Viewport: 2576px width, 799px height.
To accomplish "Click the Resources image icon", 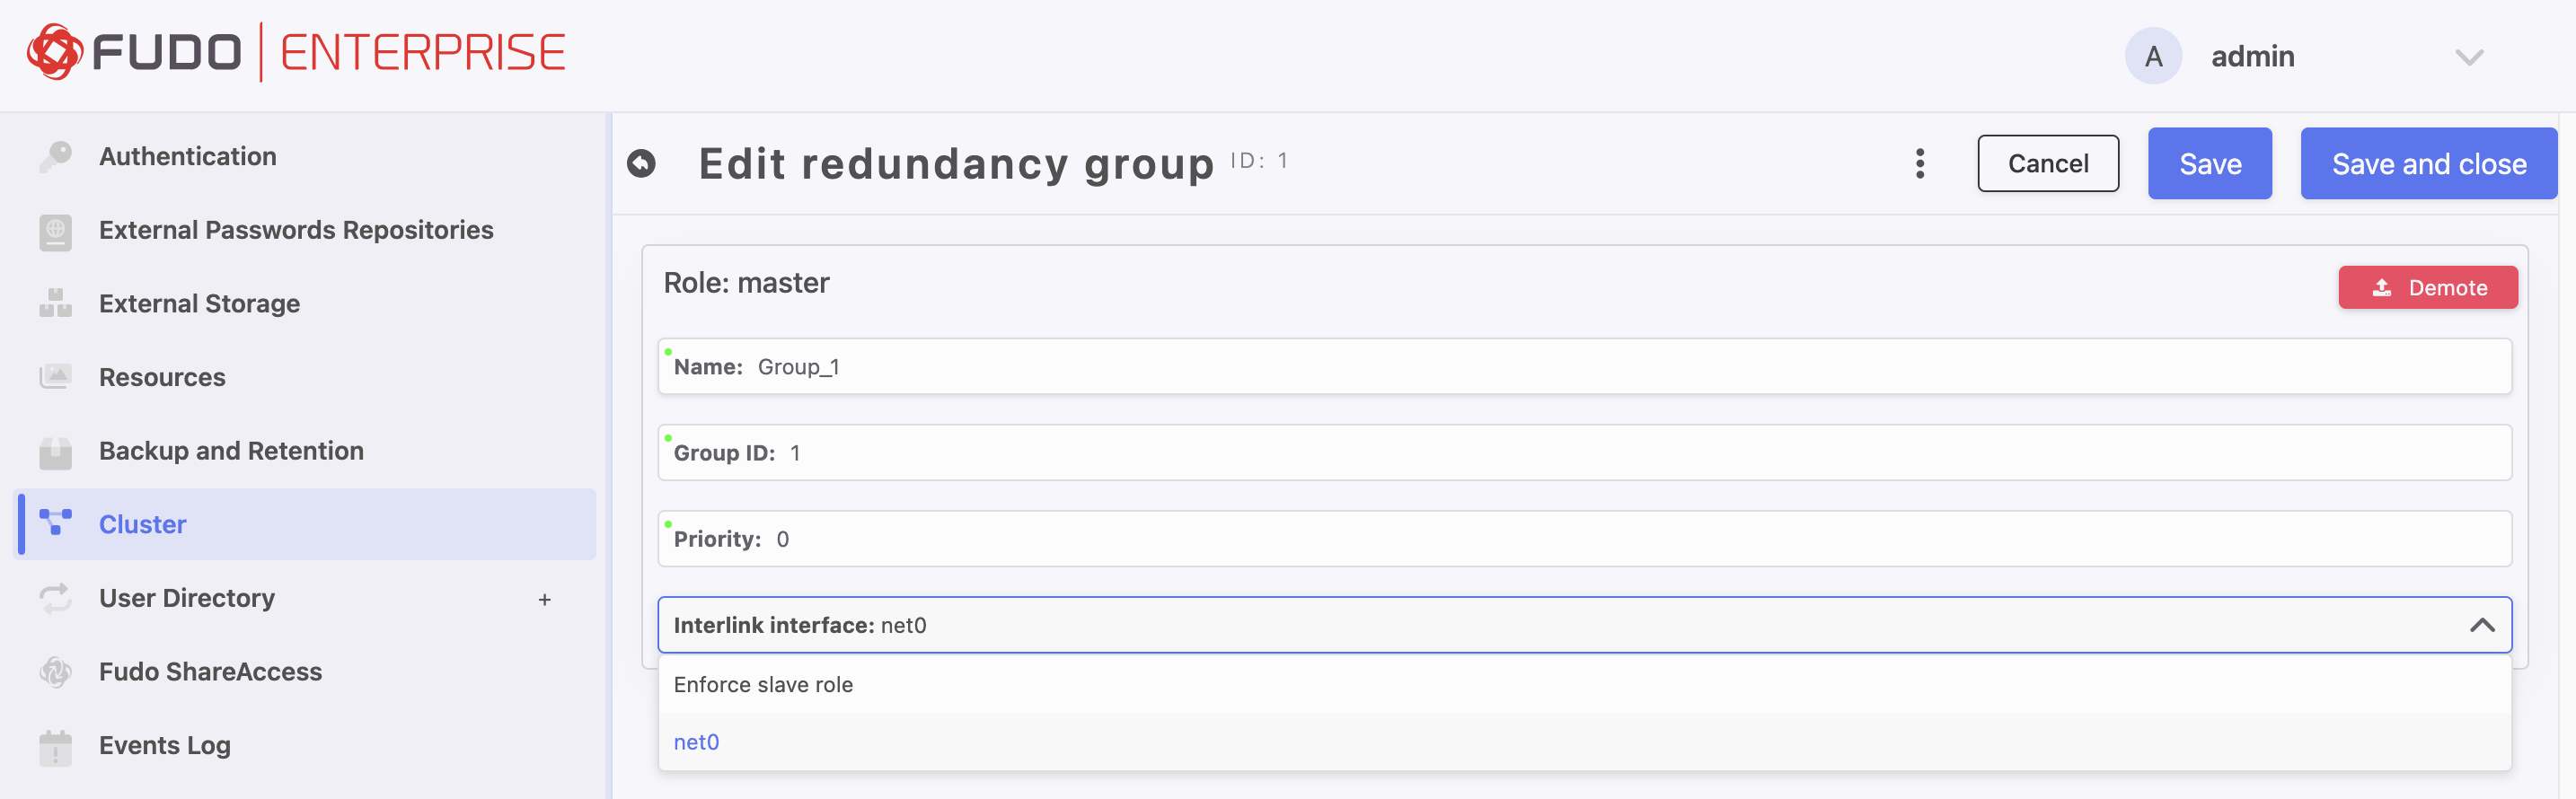I will [55, 377].
